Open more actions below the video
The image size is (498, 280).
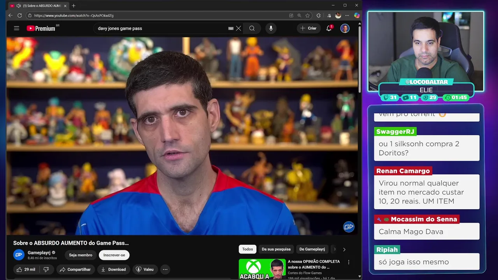point(165,269)
